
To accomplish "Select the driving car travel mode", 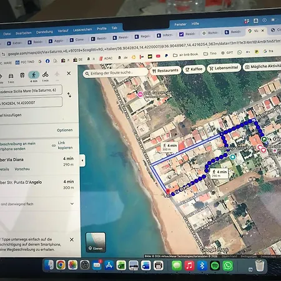I will [11, 76].
